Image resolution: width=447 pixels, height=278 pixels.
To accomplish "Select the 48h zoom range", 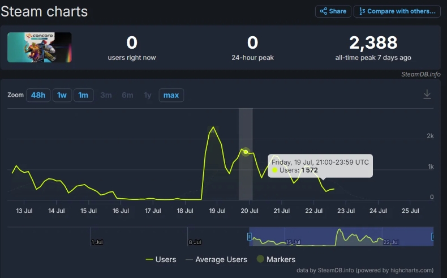I will [x=38, y=95].
